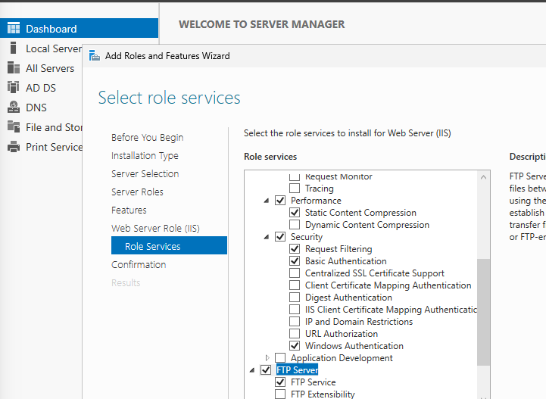Screen dimensions: 546x399
Task: Switch to the Server Roles step
Action: tap(137, 192)
